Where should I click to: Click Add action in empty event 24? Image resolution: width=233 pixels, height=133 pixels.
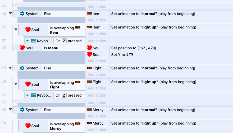[97, 7]
